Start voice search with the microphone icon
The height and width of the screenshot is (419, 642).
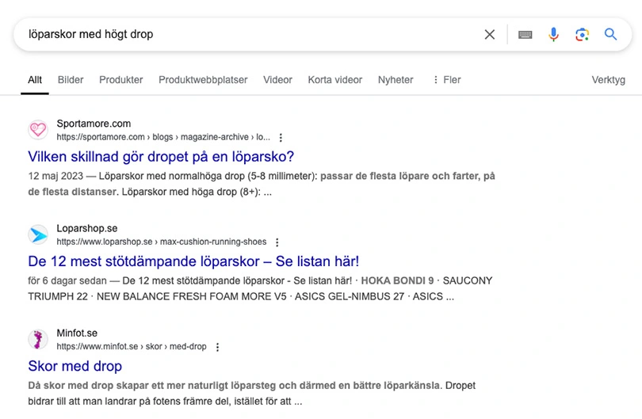click(x=553, y=34)
